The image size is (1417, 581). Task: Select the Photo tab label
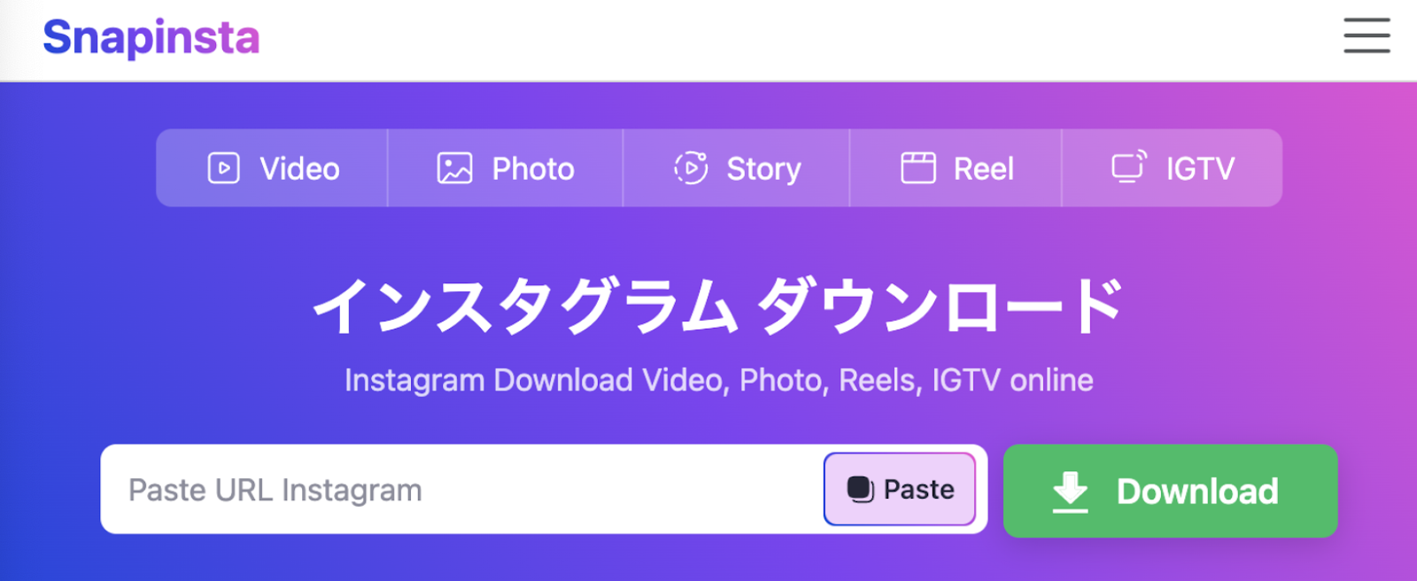(533, 169)
